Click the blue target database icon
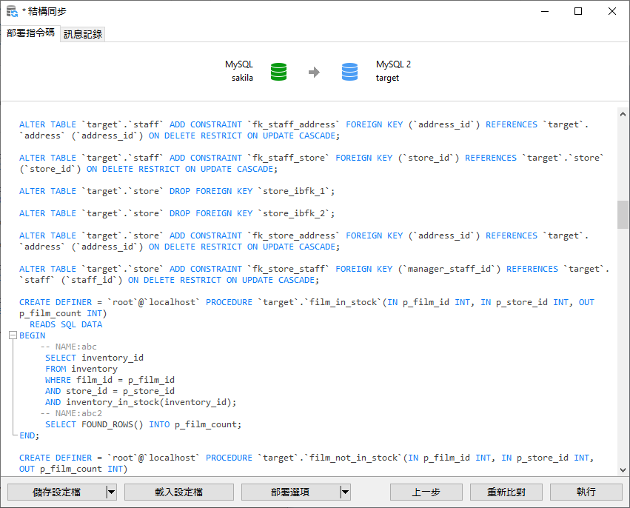Screen dimensions: 630x508 tap(349, 72)
